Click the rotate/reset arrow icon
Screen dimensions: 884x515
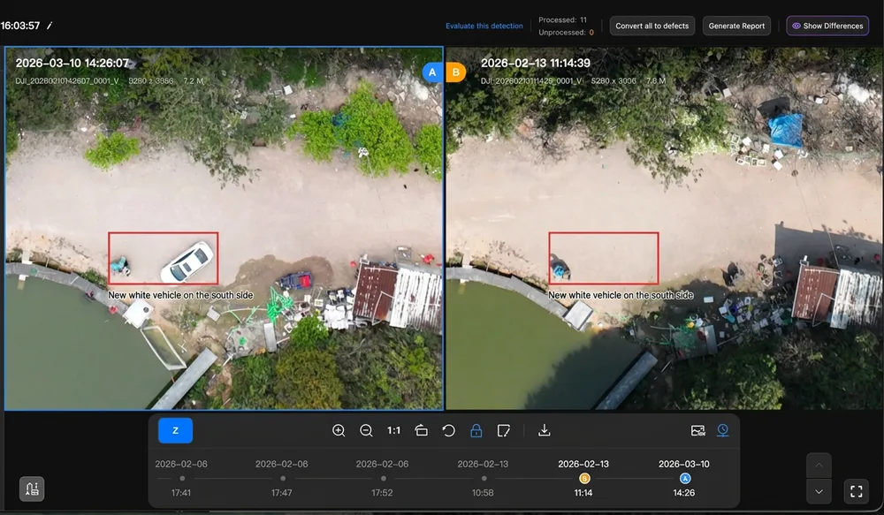point(449,430)
